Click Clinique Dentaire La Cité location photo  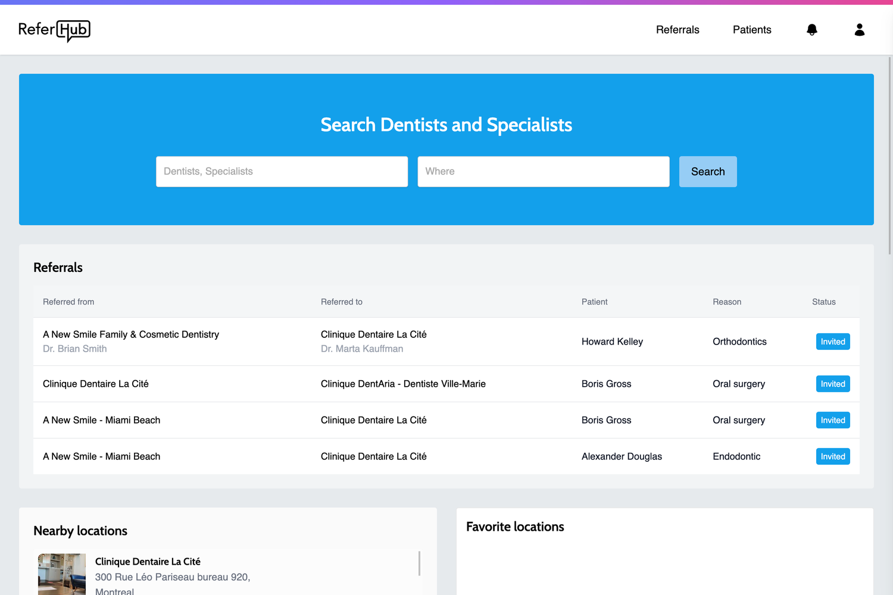pos(62,574)
